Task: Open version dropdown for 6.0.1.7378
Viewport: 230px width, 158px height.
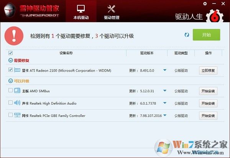Action: coord(165,103)
